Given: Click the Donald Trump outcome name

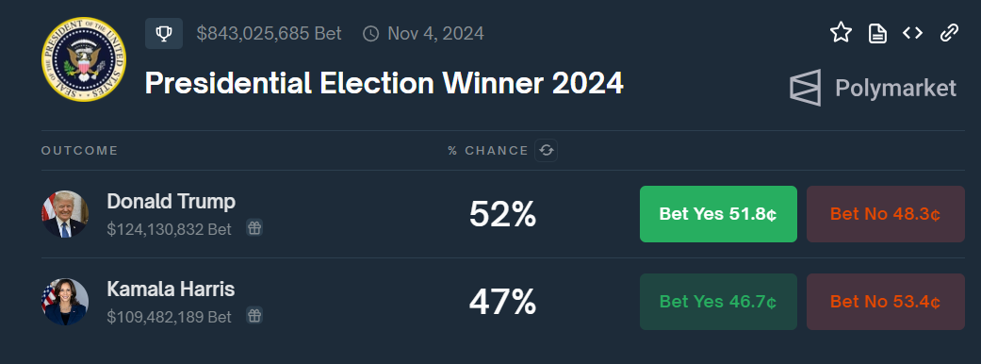Looking at the screenshot, I should 171,202.
